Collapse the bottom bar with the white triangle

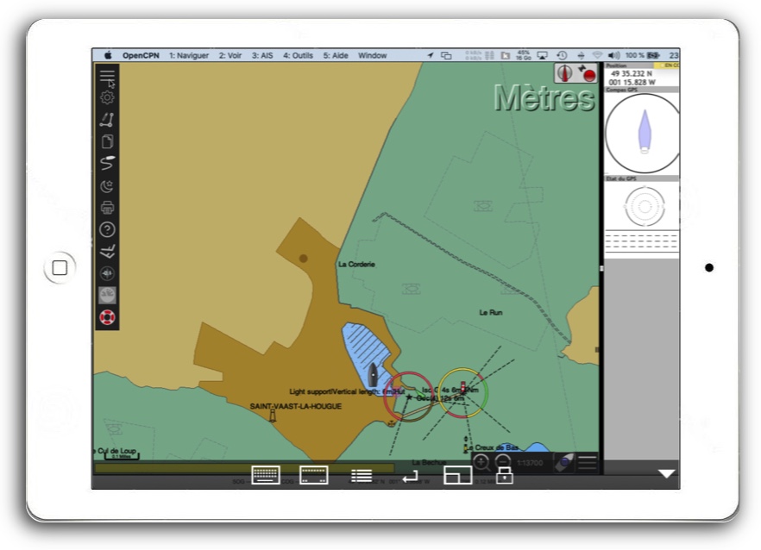[667, 474]
